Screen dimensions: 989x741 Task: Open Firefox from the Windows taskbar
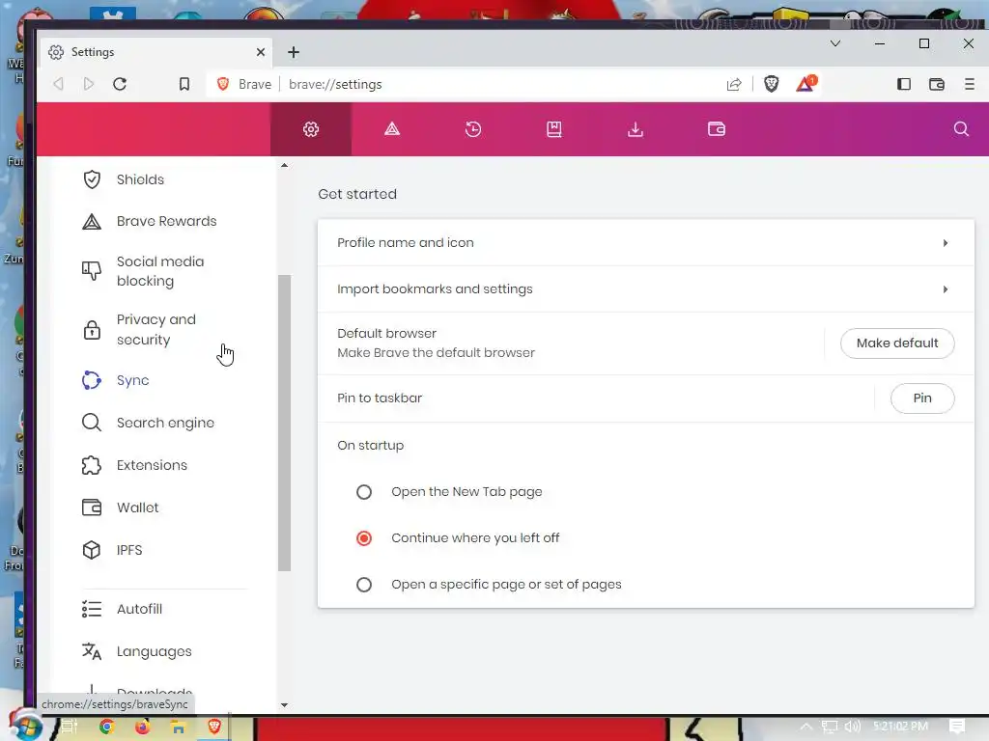pos(143,727)
